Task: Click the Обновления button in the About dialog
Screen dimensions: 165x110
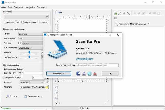Action: pyautogui.click(x=59, y=74)
